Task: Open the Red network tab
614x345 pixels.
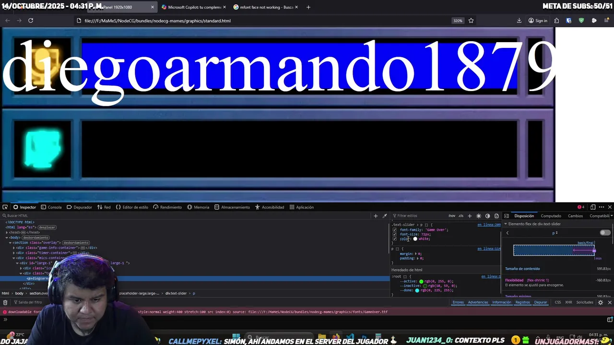Action: point(104,207)
